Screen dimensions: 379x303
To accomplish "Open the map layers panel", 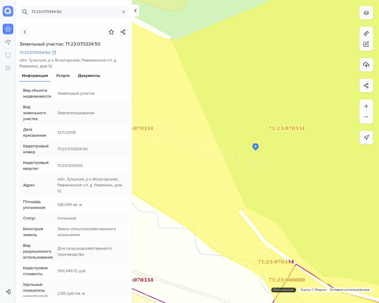I will click(366, 13).
